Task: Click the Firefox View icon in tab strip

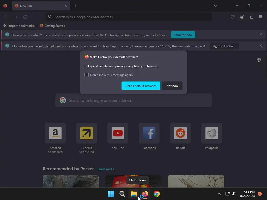Action: 5,6
